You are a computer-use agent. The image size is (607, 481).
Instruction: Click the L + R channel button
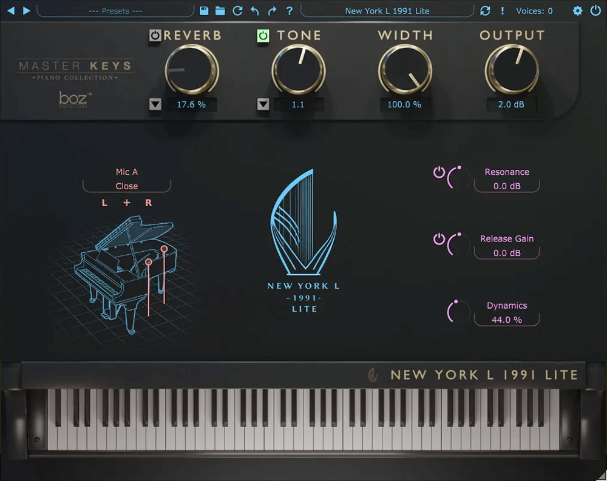[127, 203]
